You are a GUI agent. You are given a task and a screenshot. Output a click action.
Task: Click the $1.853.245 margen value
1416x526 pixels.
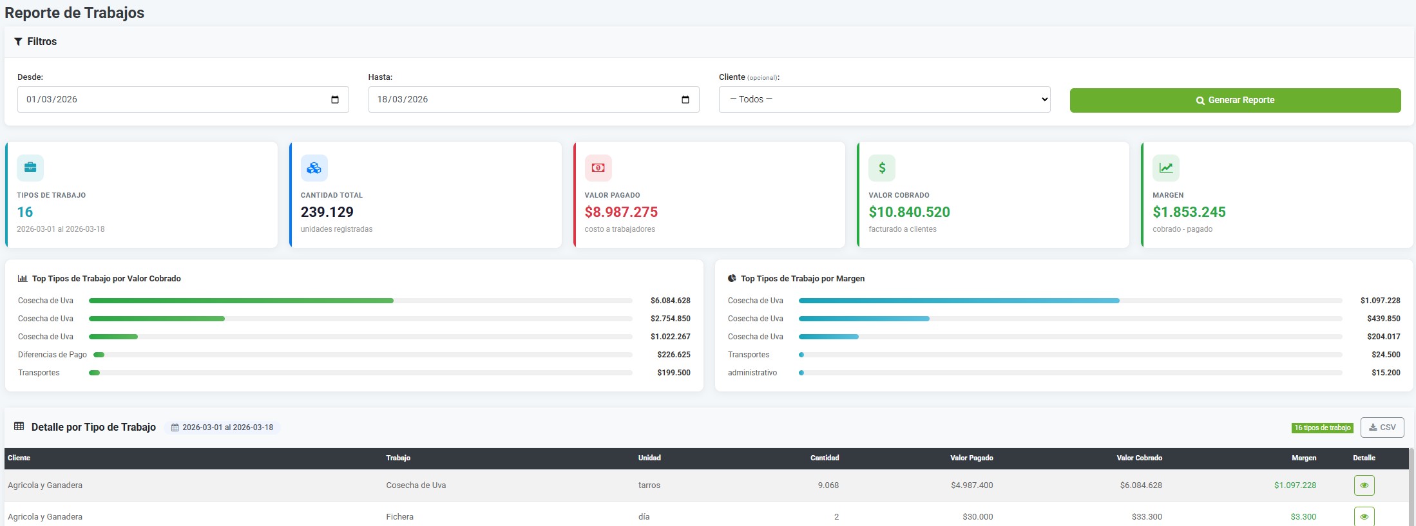pyautogui.click(x=1189, y=212)
